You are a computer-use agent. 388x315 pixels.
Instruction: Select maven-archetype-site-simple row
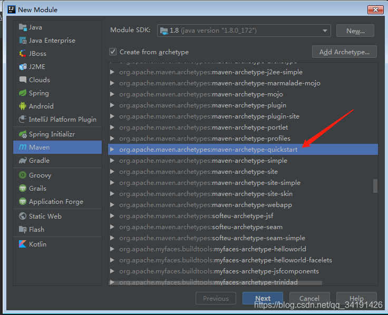[x=243, y=183]
